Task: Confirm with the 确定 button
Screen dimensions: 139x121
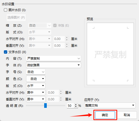Action: tap(105, 115)
